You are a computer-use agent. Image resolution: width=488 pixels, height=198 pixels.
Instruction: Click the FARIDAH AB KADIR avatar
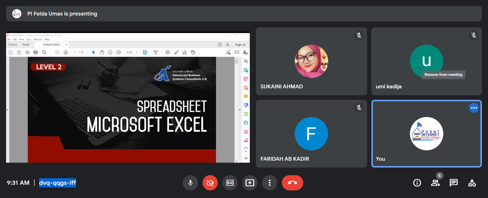(x=311, y=134)
